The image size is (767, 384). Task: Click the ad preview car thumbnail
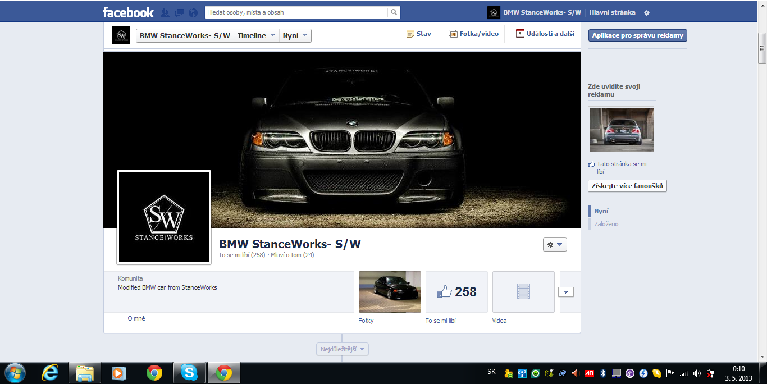pyautogui.click(x=621, y=130)
